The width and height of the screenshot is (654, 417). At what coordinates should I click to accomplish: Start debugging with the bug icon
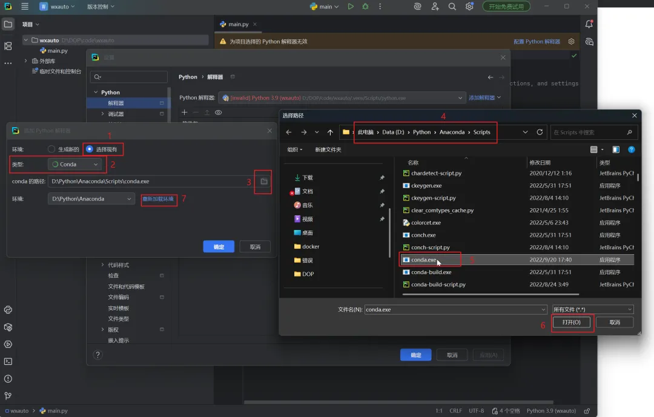(x=365, y=6)
